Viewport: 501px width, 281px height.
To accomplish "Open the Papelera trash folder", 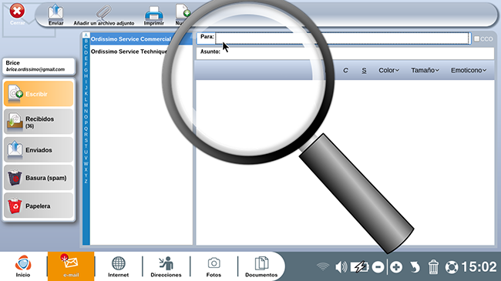I will 39,206.
